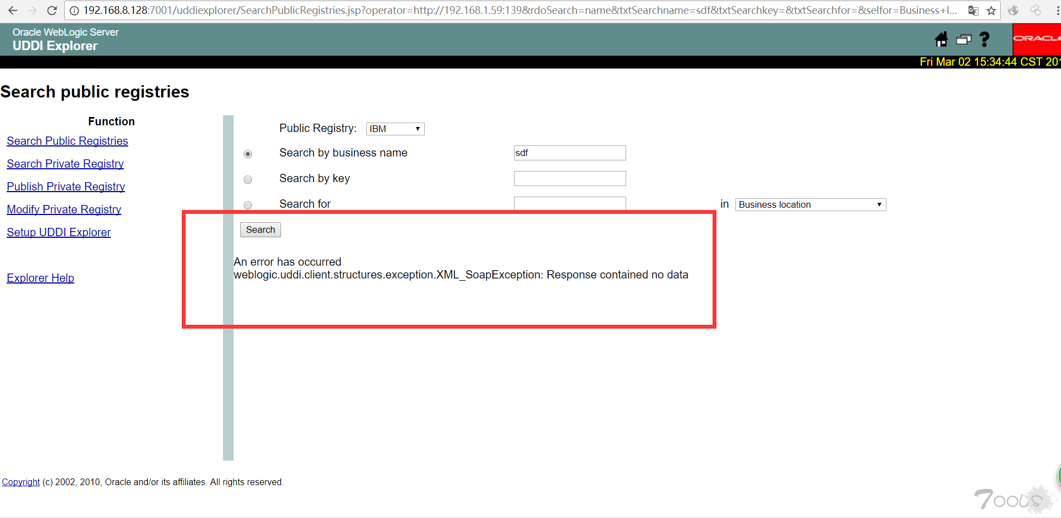Go back with the browser back arrow
The image size is (1061, 518).
coord(13,11)
